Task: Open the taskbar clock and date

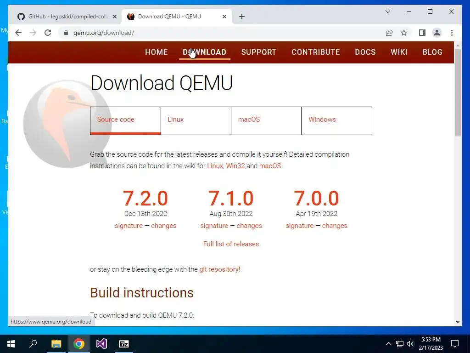Action: click(x=431, y=344)
